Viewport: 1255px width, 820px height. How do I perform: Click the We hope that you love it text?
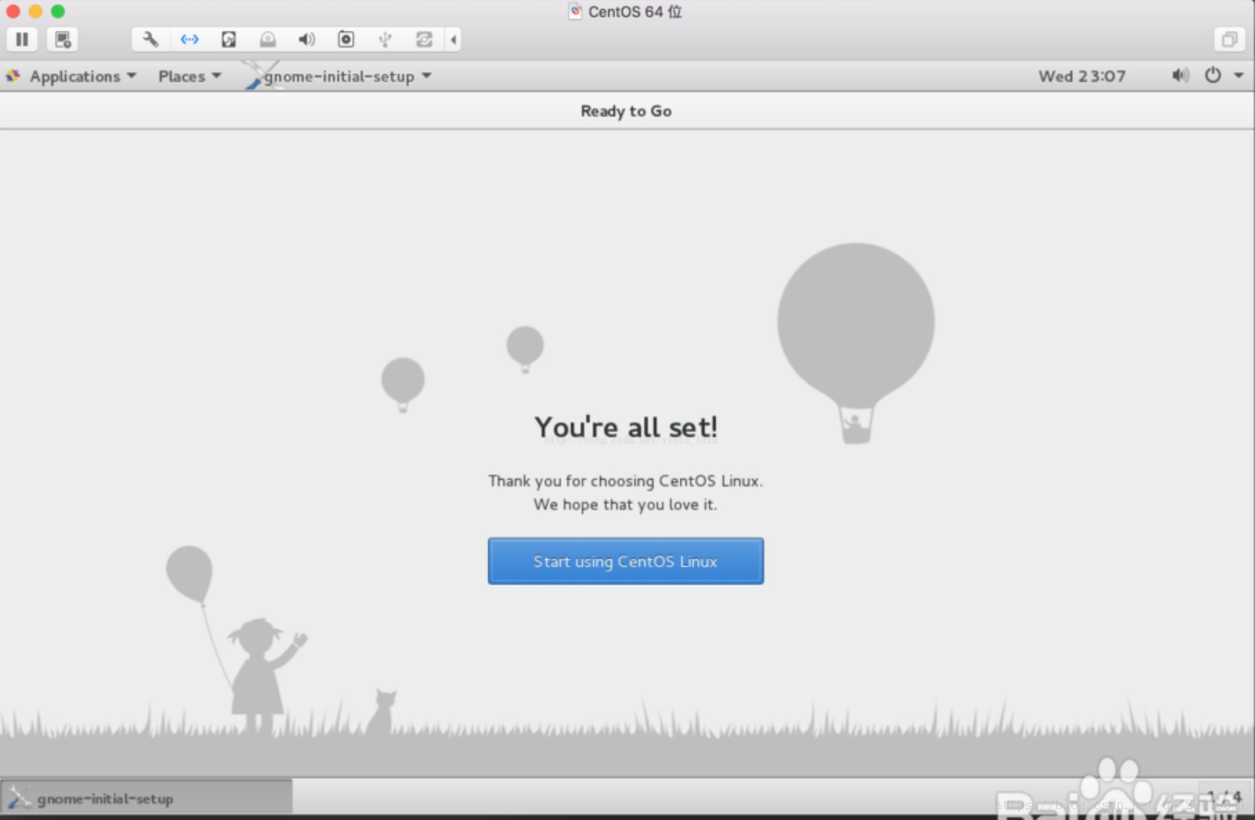point(626,504)
